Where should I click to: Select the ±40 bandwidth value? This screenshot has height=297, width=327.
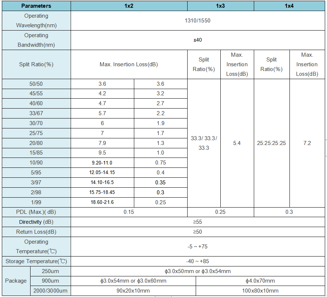pyautogui.click(x=198, y=40)
